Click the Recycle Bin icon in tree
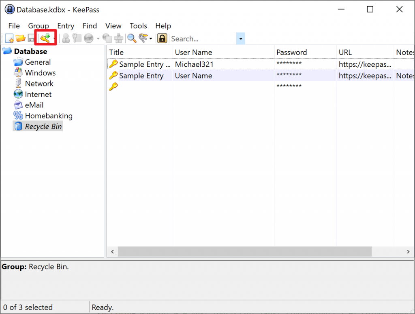 coord(18,126)
